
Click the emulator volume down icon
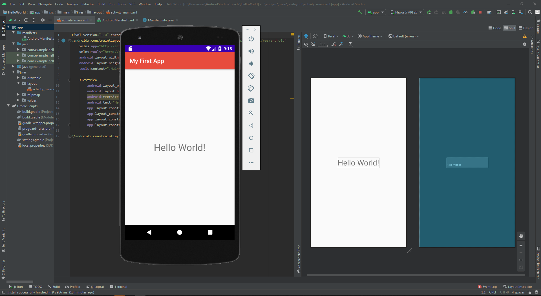[251, 64]
